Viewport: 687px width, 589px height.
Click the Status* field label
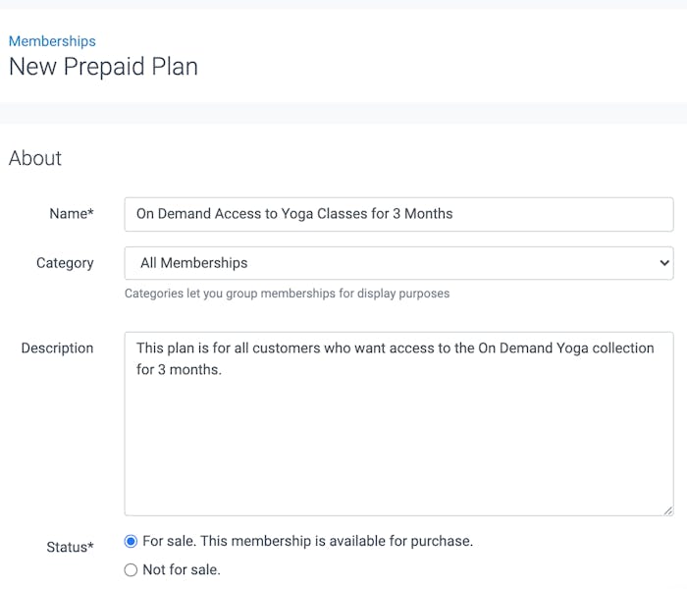tap(70, 547)
